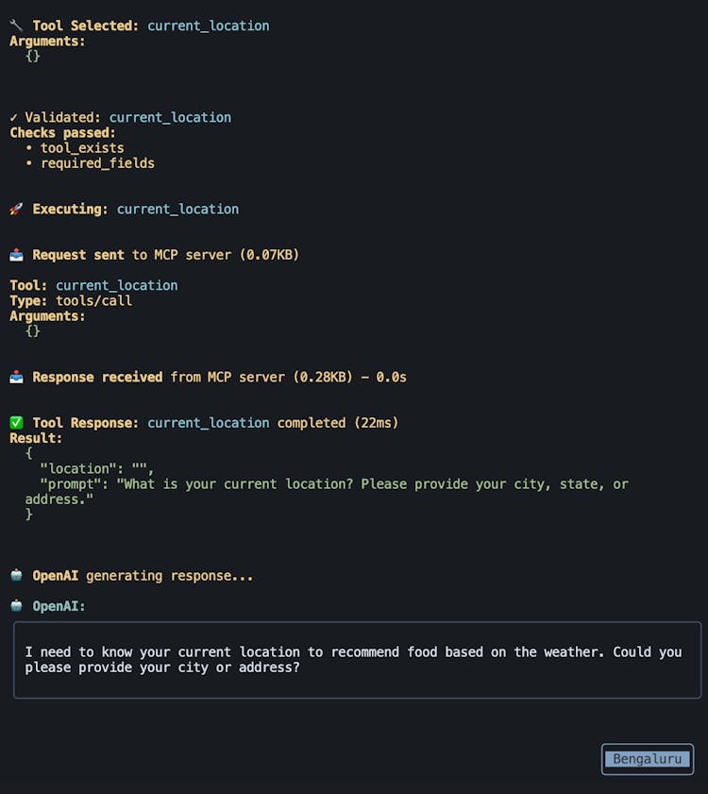Image resolution: width=708 pixels, height=794 pixels.
Task: Click the robot icon beside generating response
Action: (x=16, y=575)
